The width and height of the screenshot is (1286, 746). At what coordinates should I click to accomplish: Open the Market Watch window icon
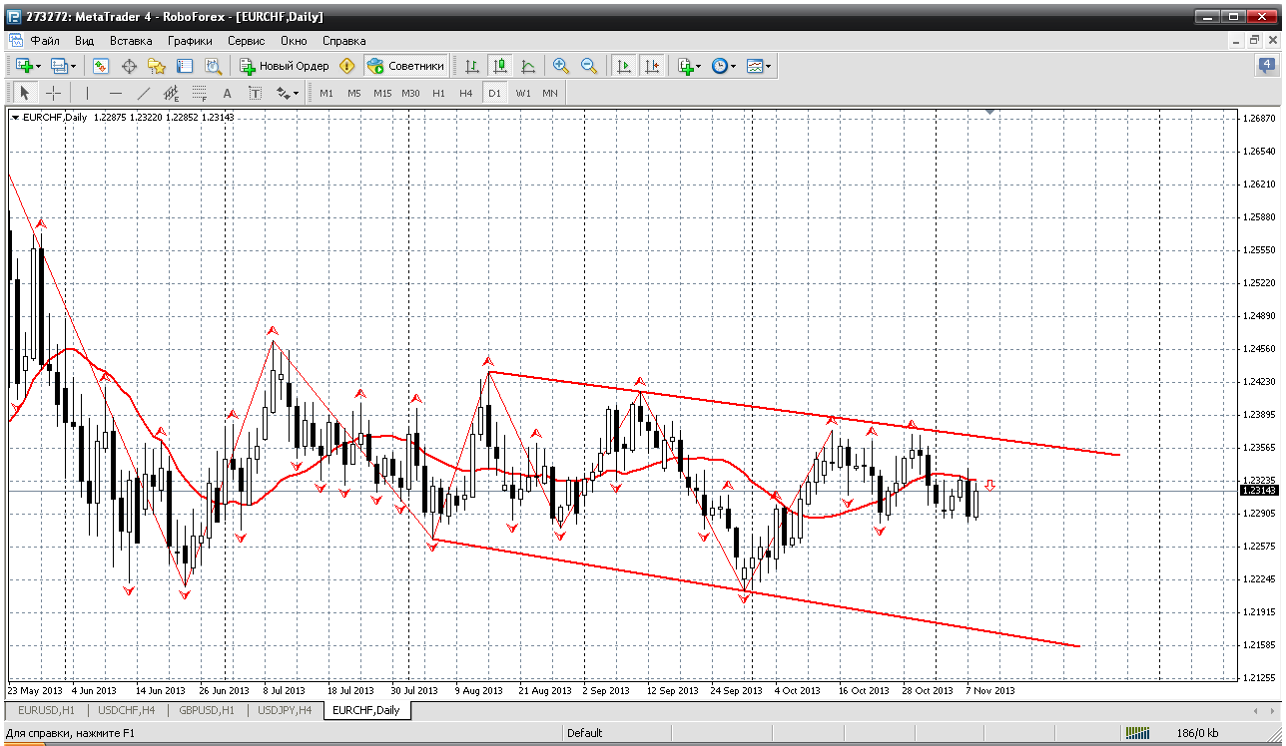[101, 66]
